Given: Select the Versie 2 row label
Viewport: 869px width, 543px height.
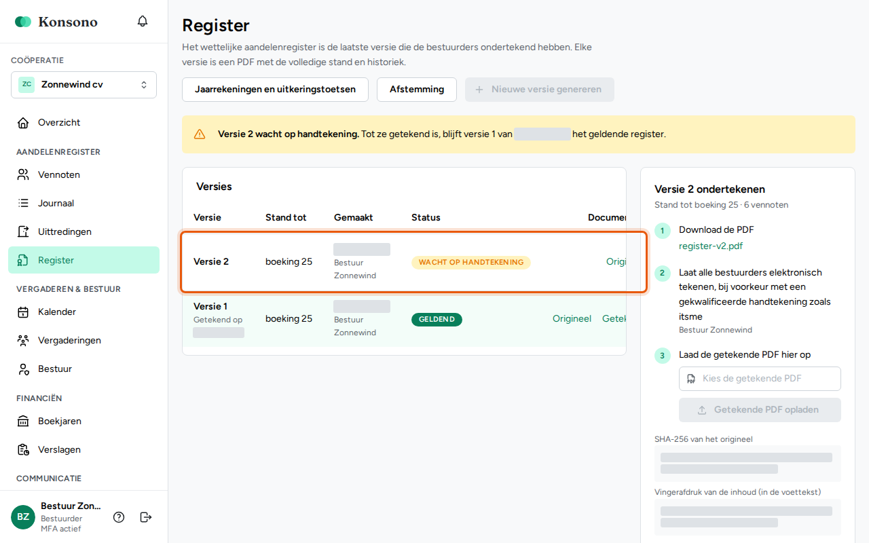Looking at the screenshot, I should point(211,262).
